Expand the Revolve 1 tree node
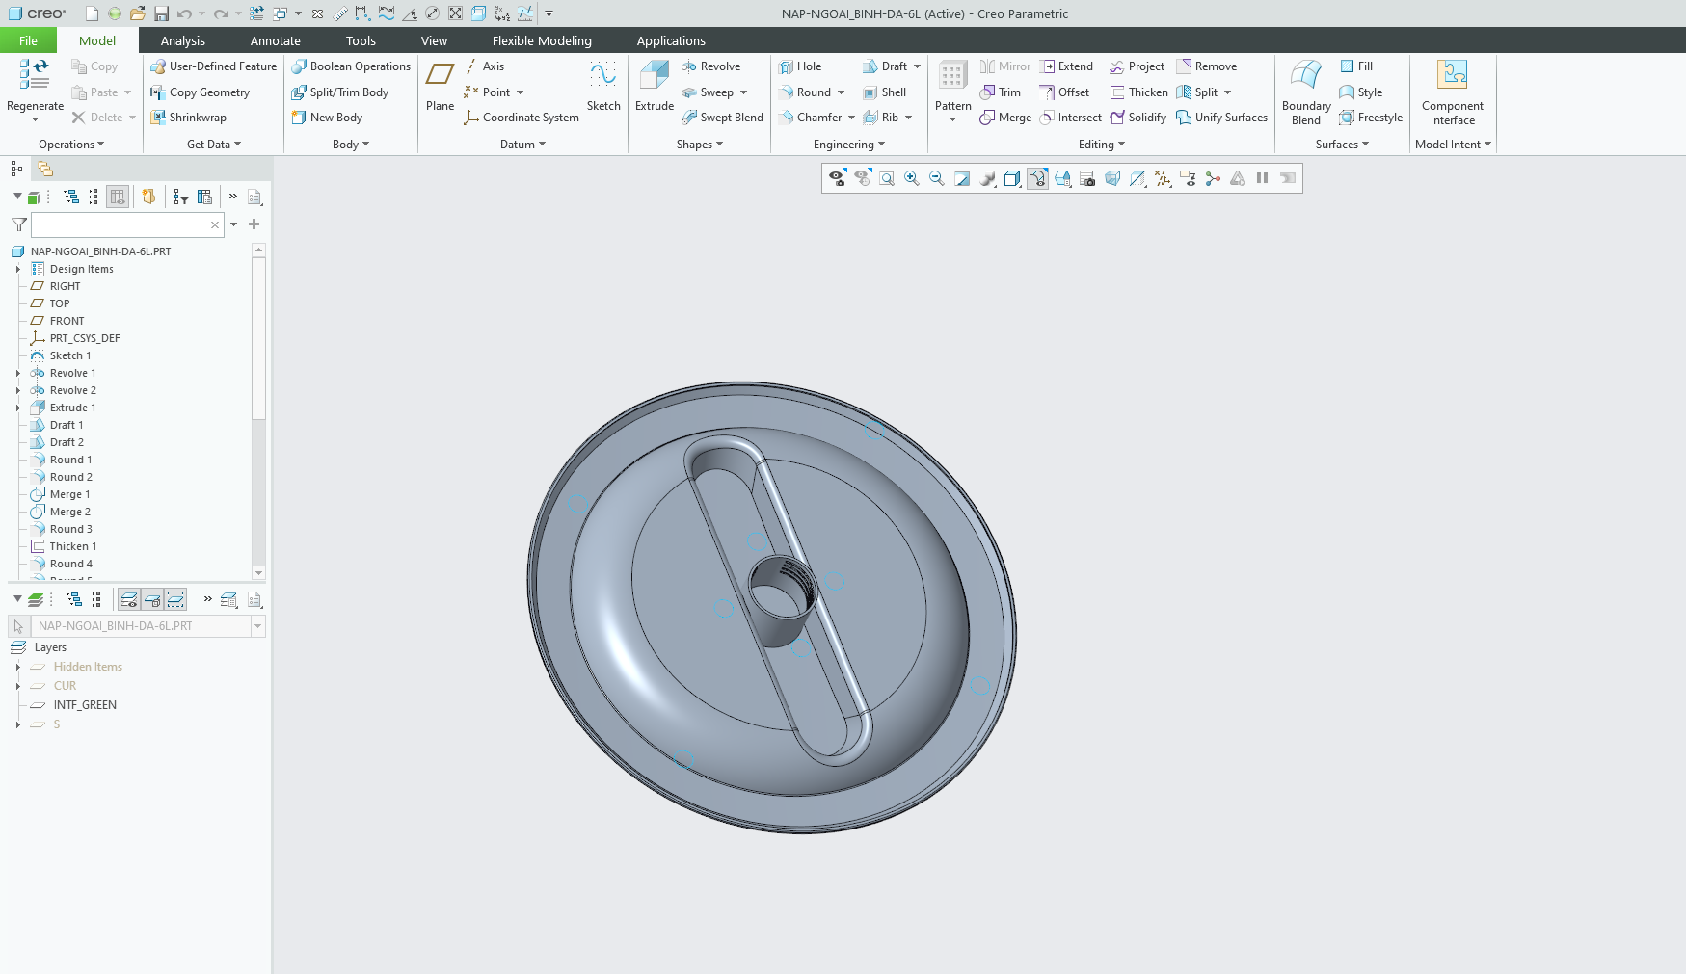This screenshot has height=974, width=1686. (18, 373)
